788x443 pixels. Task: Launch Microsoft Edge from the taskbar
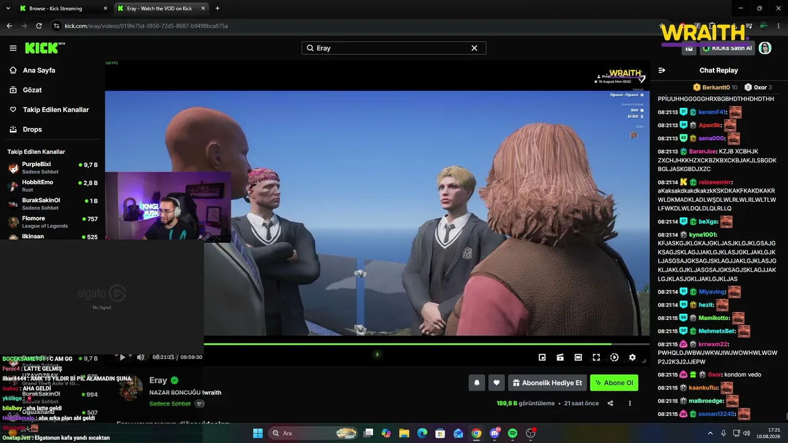(x=422, y=433)
